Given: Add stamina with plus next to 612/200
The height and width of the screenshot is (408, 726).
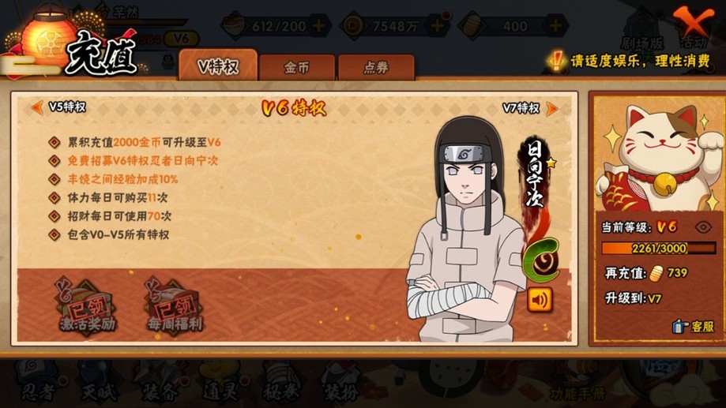Looking at the screenshot, I should pos(318,26).
